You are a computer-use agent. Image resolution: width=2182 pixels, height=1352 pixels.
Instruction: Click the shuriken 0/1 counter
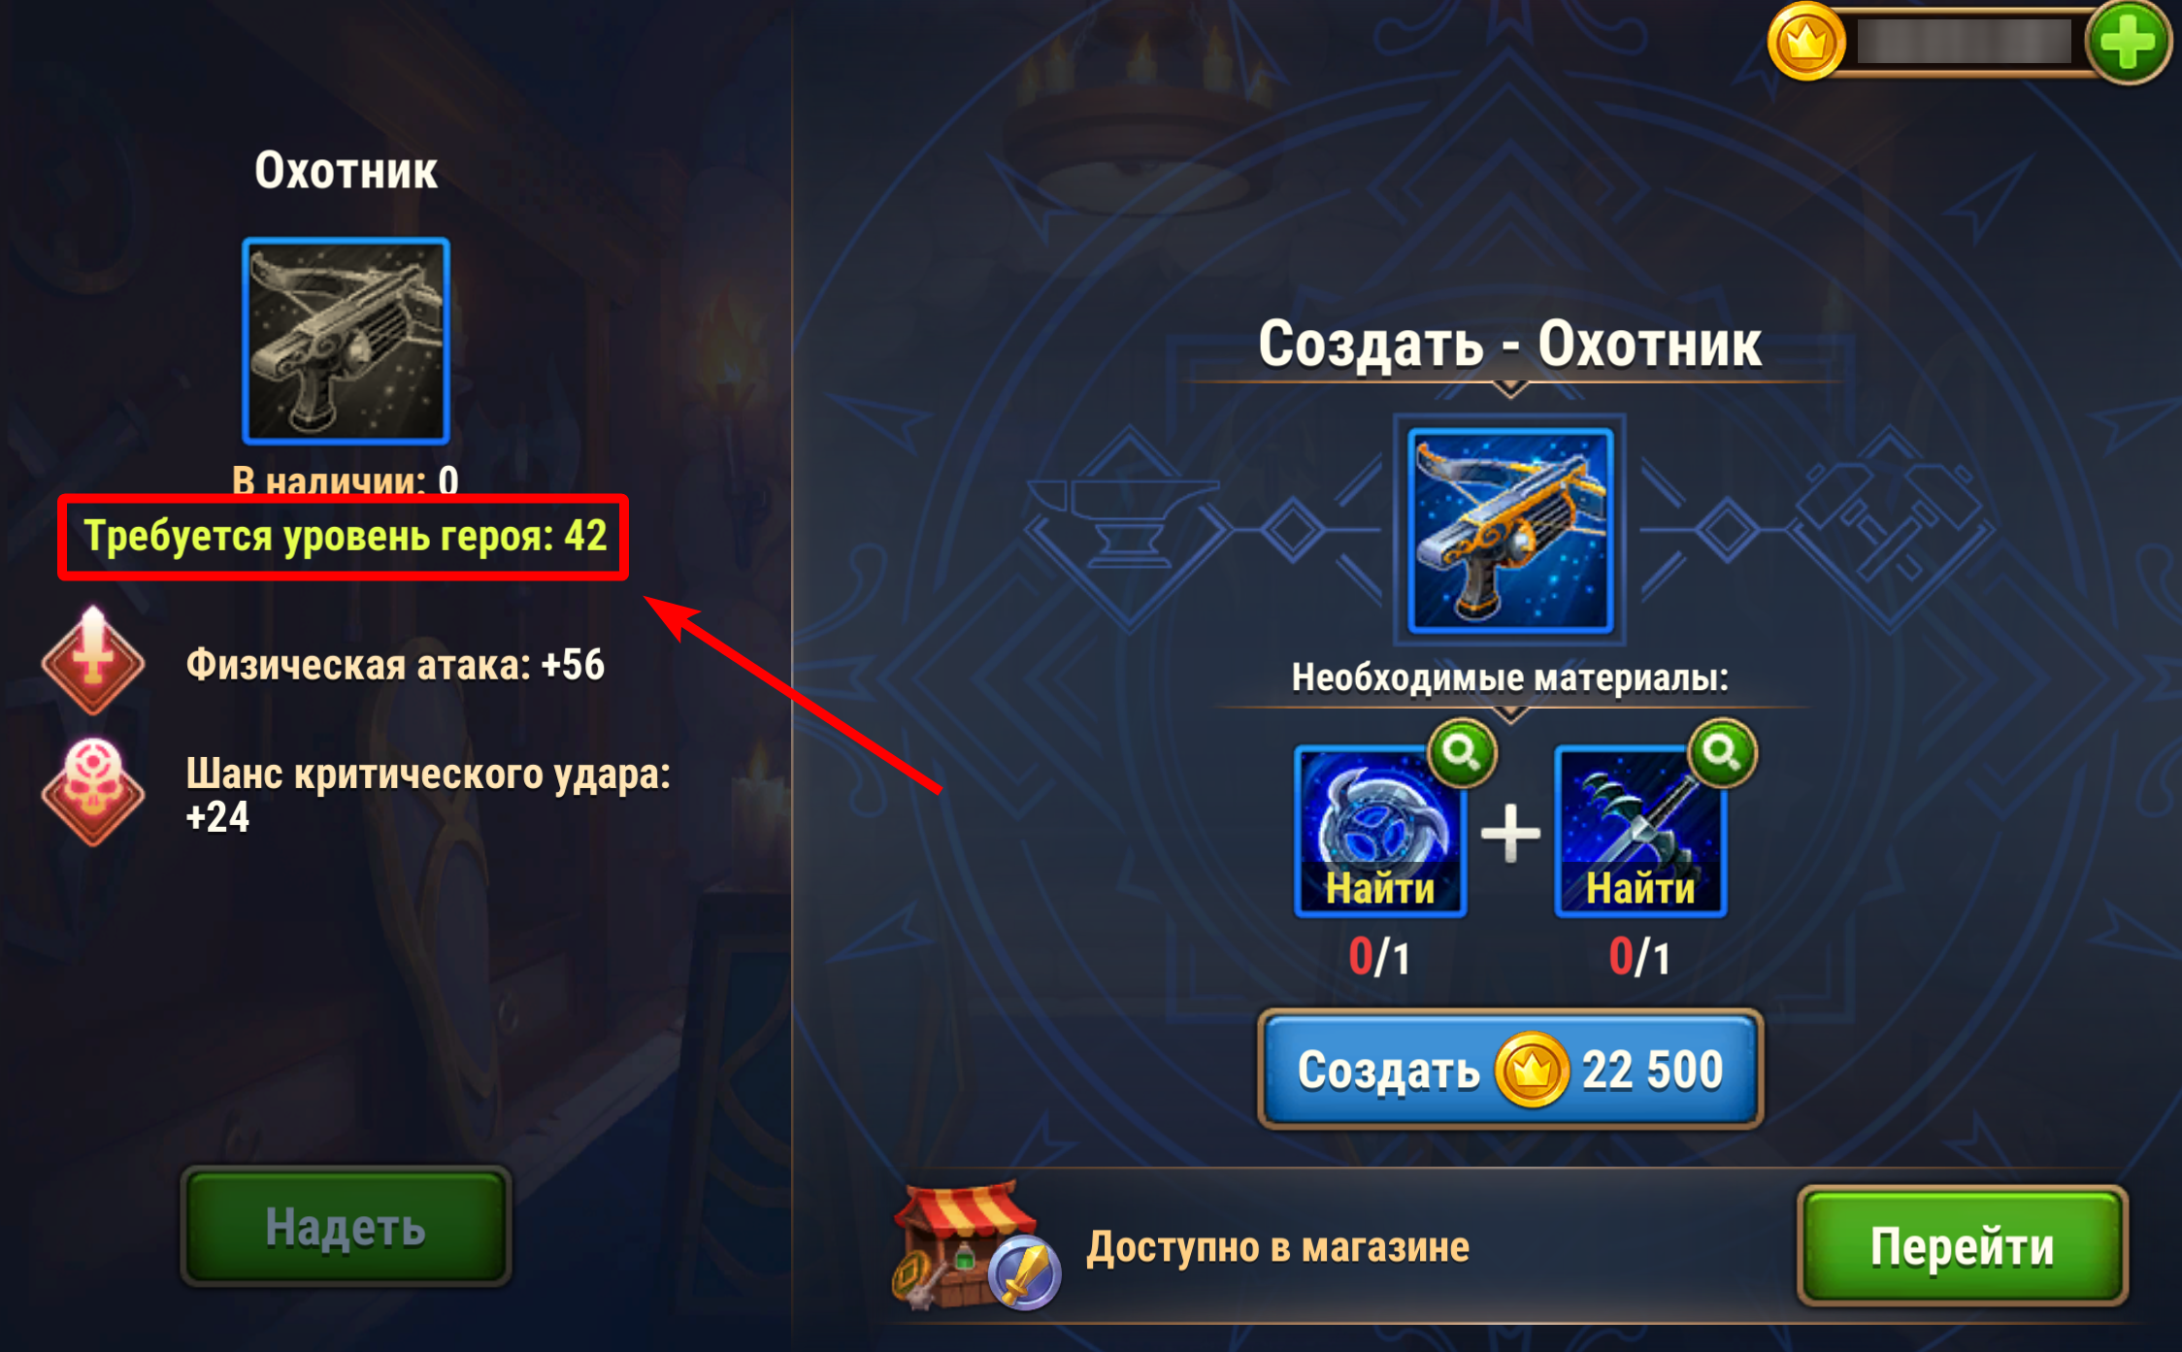pyautogui.click(x=1379, y=957)
